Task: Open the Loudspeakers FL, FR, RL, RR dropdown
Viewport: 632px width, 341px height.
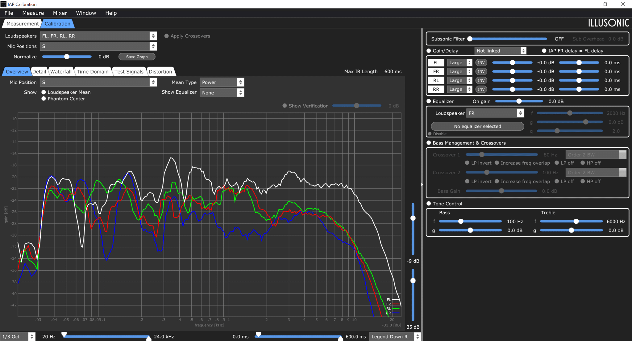Action: 98,36
